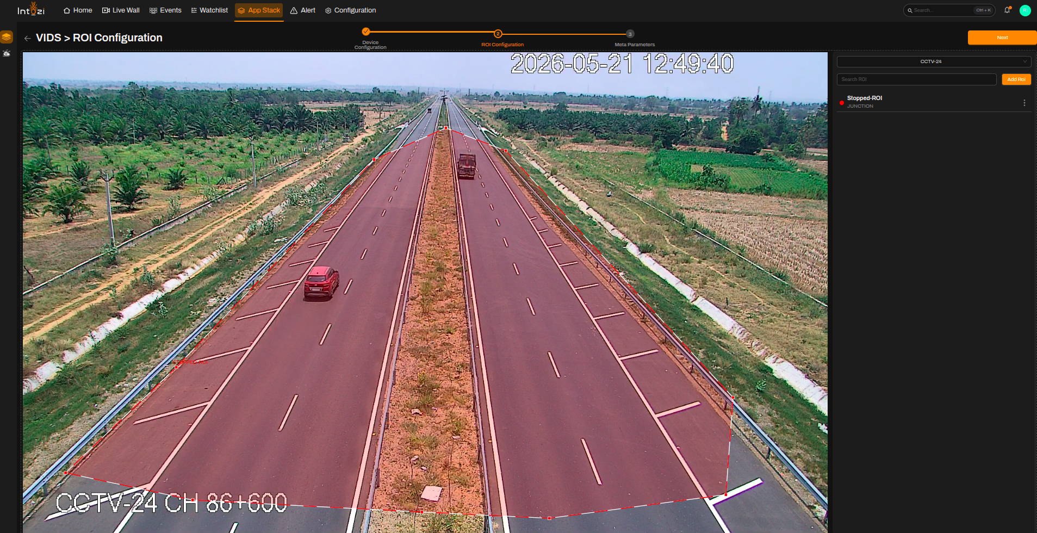Click the back arrow beside VIDS title

[x=28, y=38]
